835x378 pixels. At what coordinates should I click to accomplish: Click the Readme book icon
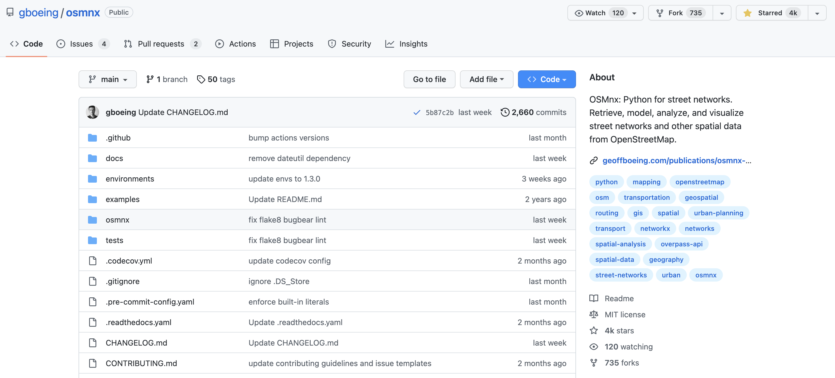pos(593,298)
